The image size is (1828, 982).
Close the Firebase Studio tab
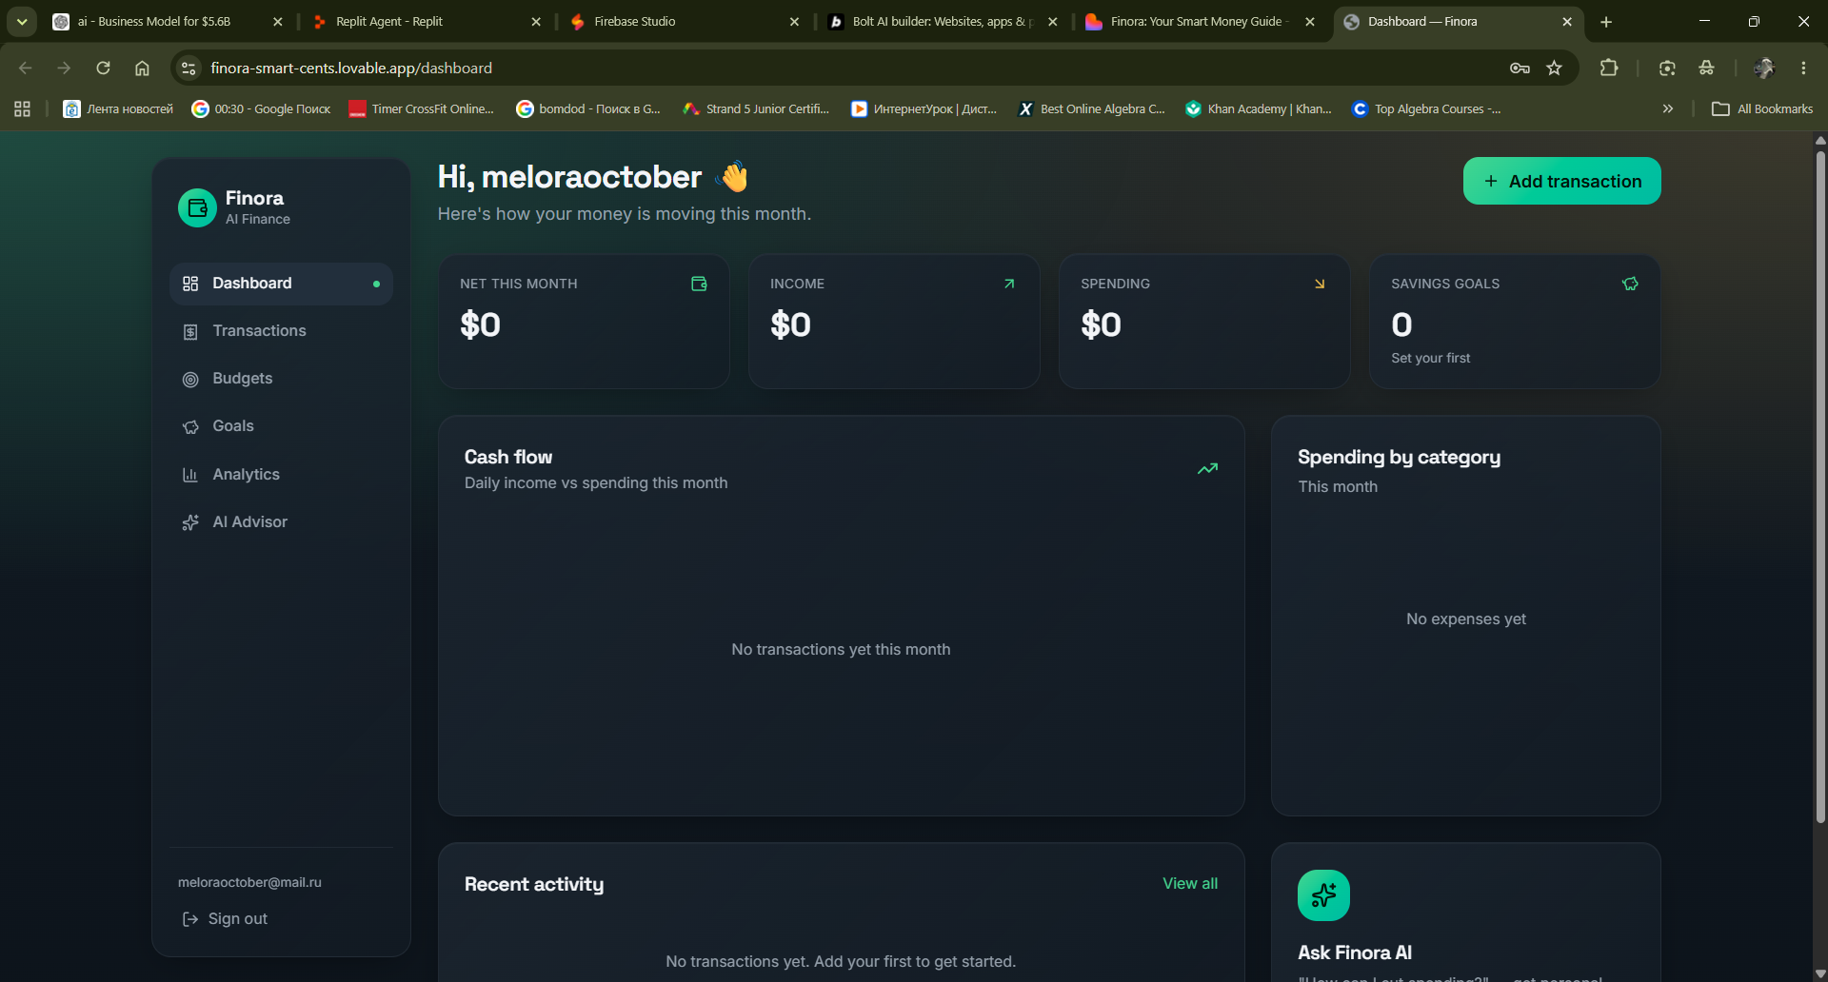pyautogui.click(x=794, y=21)
